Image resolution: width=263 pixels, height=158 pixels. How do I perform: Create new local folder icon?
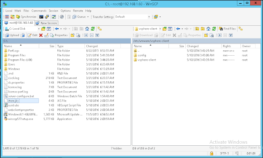tap(72, 35)
